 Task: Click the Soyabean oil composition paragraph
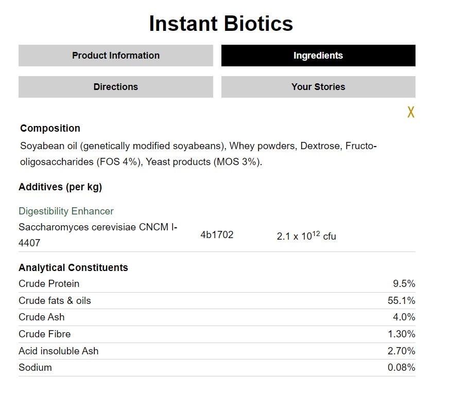tap(198, 154)
